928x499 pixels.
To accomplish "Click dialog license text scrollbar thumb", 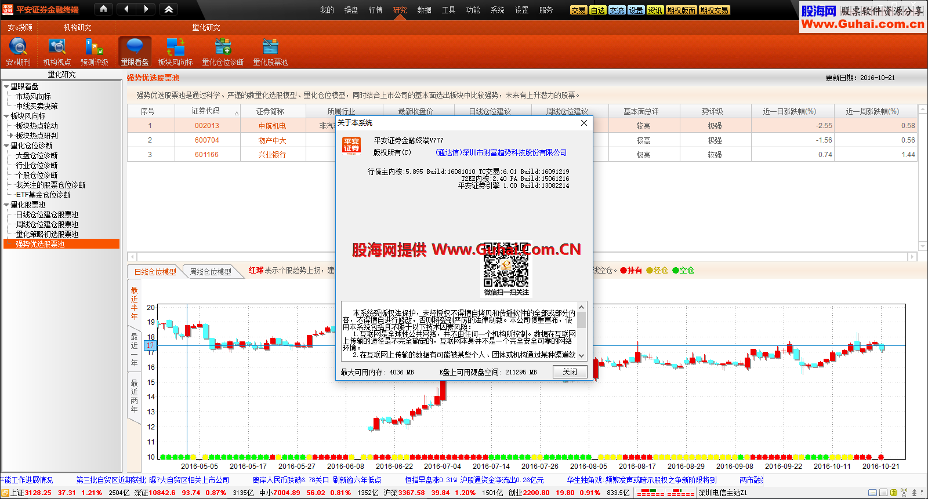I will [x=582, y=320].
